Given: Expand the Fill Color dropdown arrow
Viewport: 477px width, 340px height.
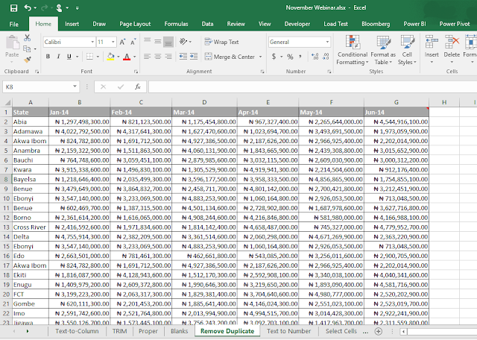Looking at the screenshot, I should 118,57.
